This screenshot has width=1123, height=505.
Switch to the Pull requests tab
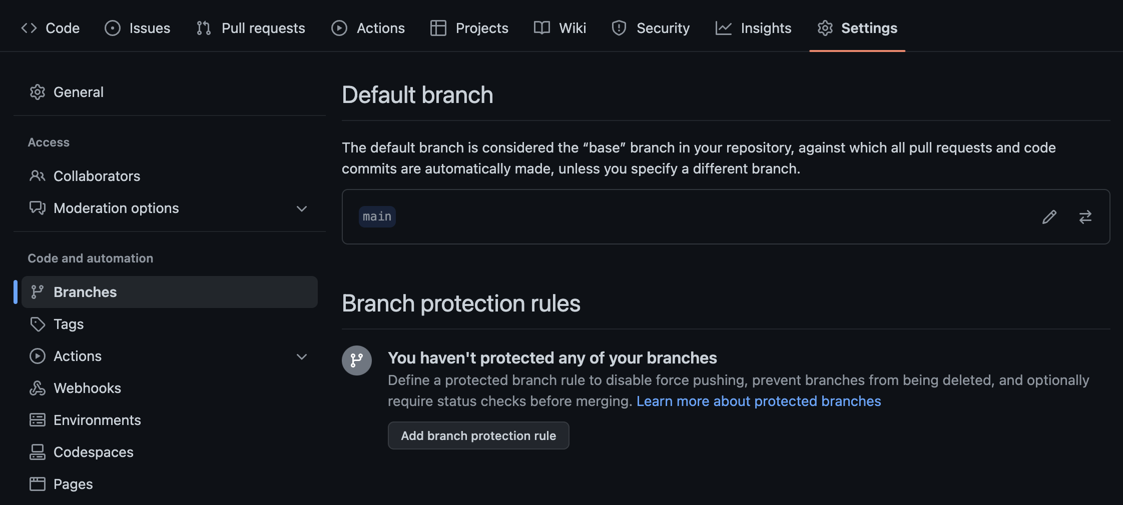[264, 28]
